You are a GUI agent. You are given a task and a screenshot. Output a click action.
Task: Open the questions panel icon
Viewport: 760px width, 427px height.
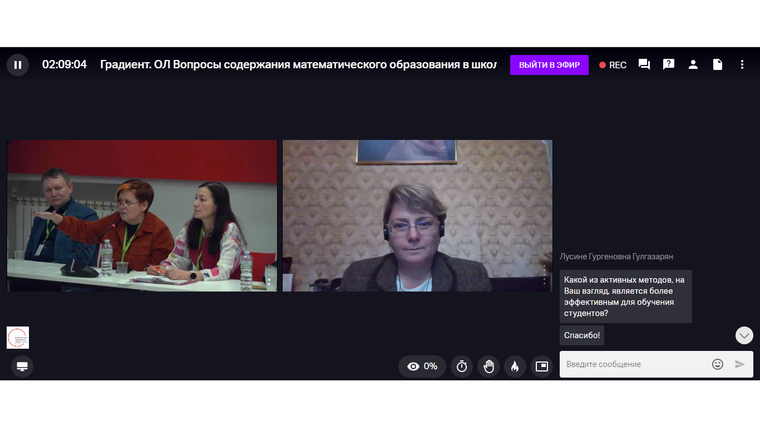click(669, 65)
